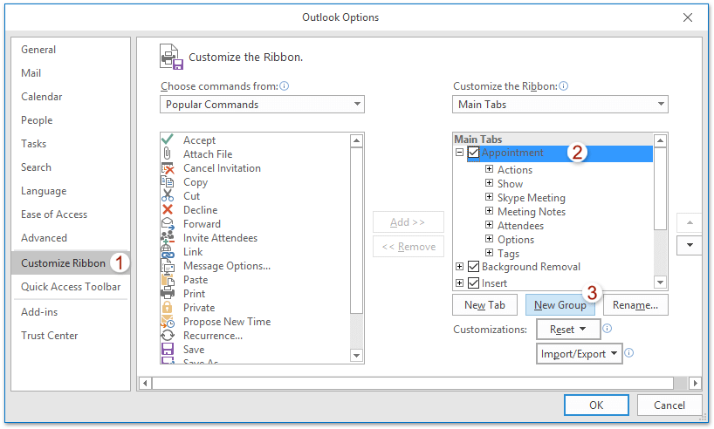This screenshot has width=714, height=429.
Task: Open the Choose commands from dropdown
Action: pyautogui.click(x=262, y=105)
